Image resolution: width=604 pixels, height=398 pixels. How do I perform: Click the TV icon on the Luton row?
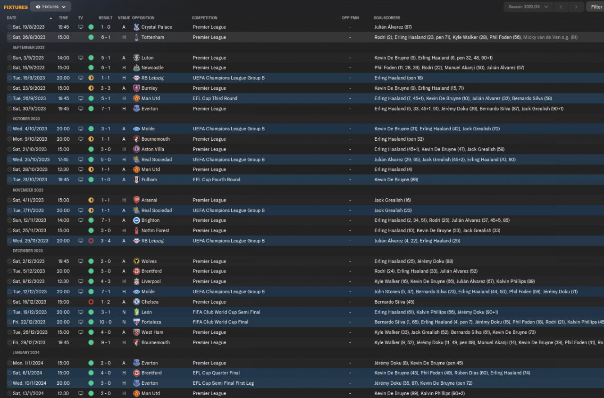point(81,58)
